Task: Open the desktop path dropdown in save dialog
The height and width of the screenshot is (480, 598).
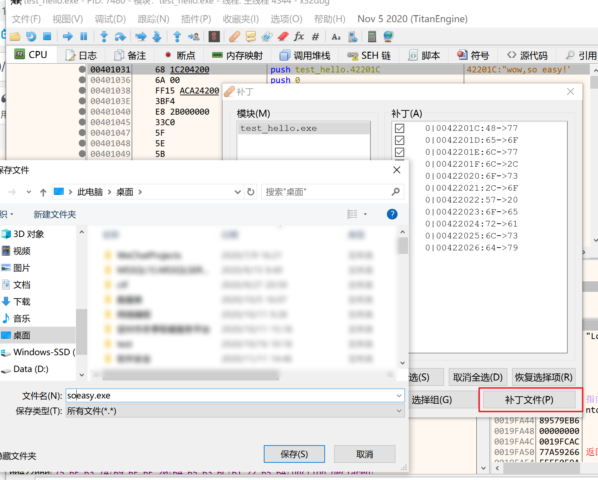Action: click(238, 192)
